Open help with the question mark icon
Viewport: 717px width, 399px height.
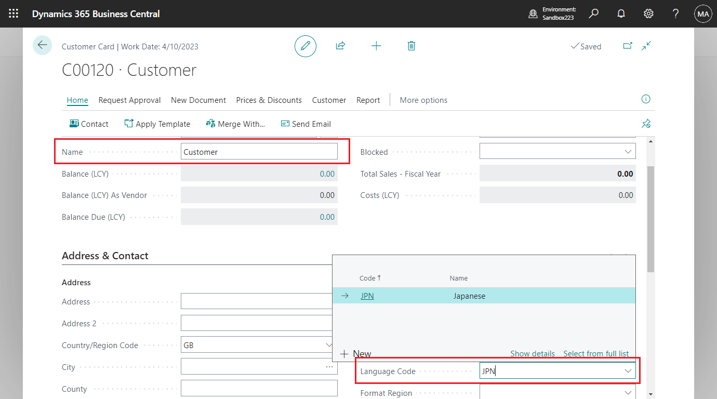click(x=676, y=14)
